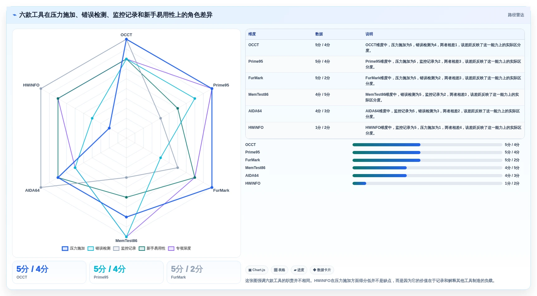The width and height of the screenshot is (537, 296).
Task: Toggle the 错误检测 legend series
Action: pyautogui.click(x=99, y=249)
